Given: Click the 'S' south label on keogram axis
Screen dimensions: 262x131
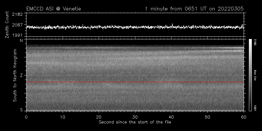Looking at the screenshot, I should coord(21,110).
